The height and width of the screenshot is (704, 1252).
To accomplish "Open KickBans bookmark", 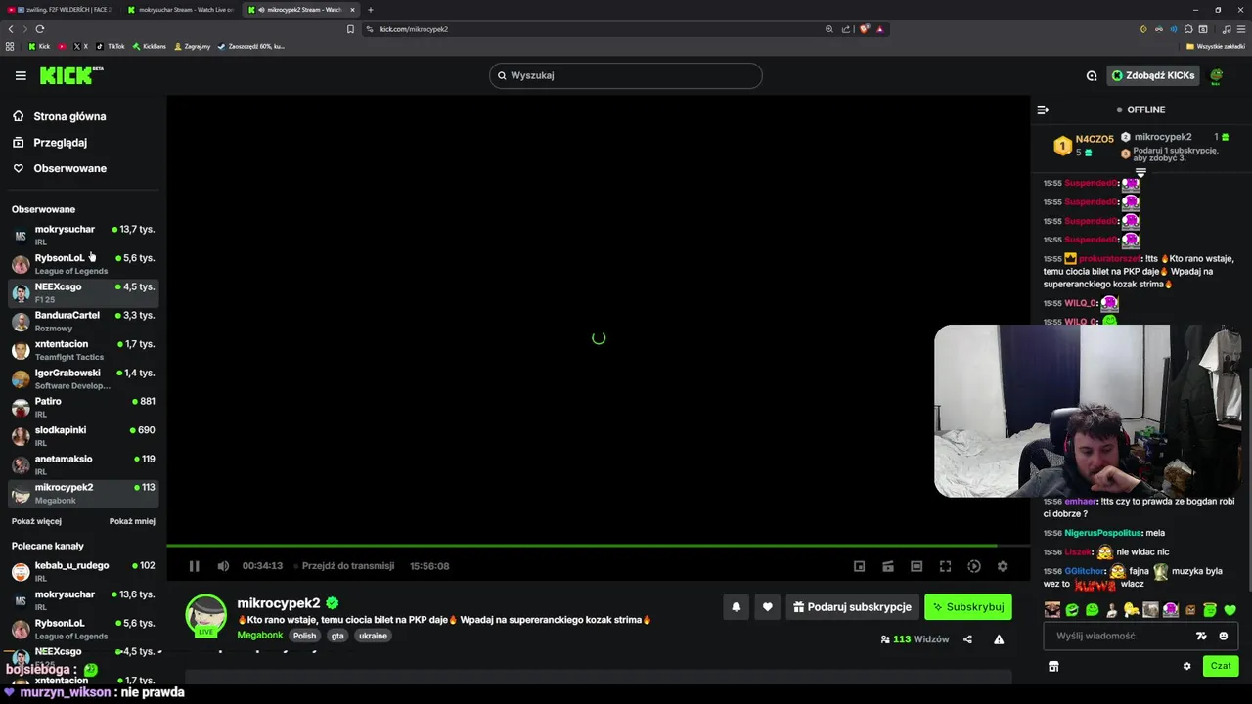I will tap(149, 46).
